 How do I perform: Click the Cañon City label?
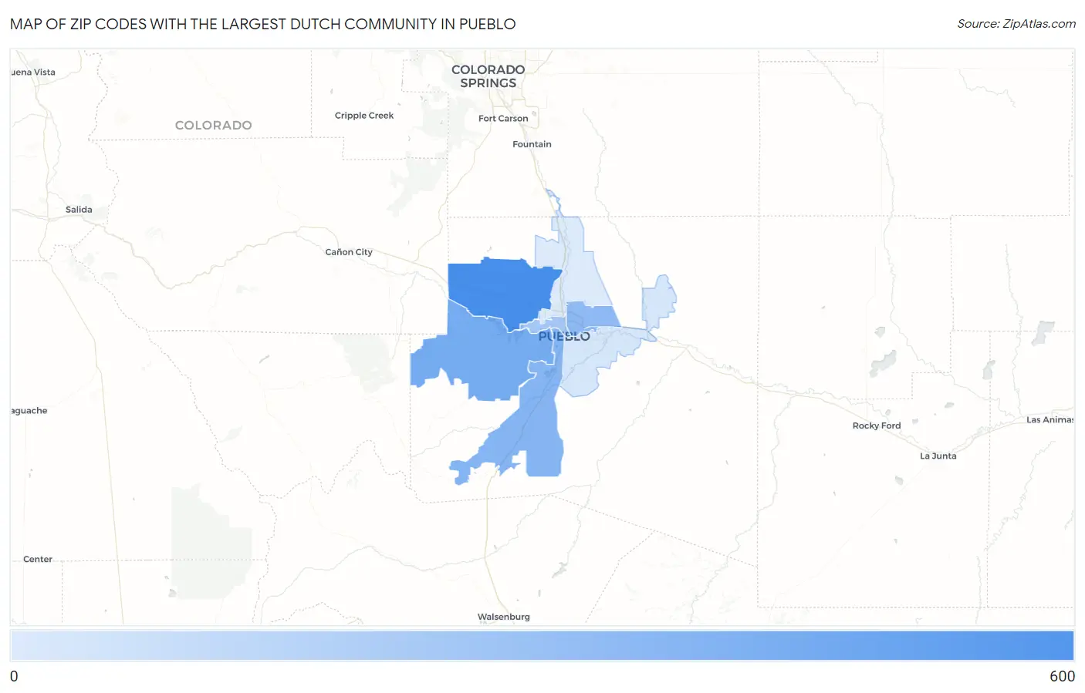349,252
